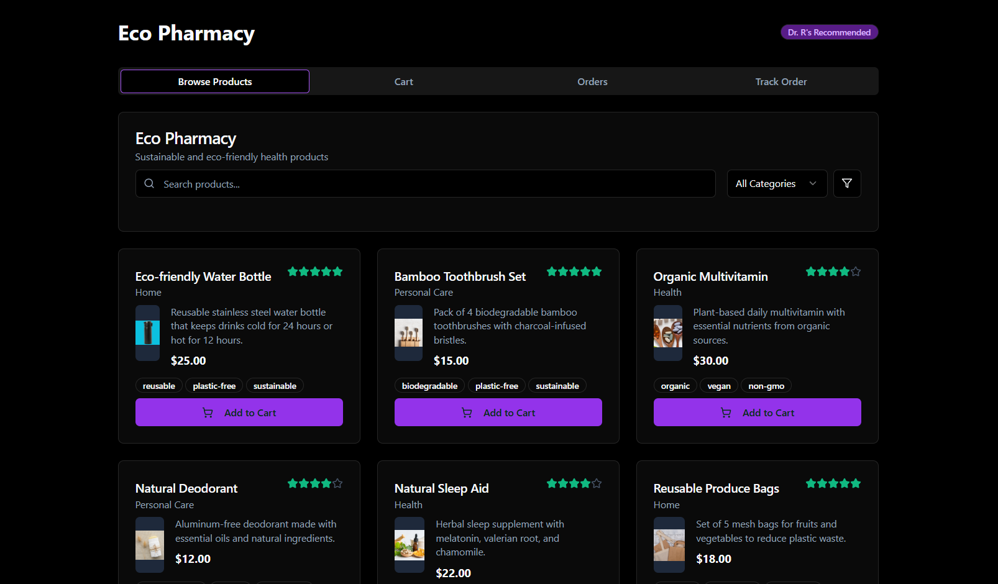Click the 'Organic Multivitamin' title
998x584 pixels.
[x=710, y=276]
